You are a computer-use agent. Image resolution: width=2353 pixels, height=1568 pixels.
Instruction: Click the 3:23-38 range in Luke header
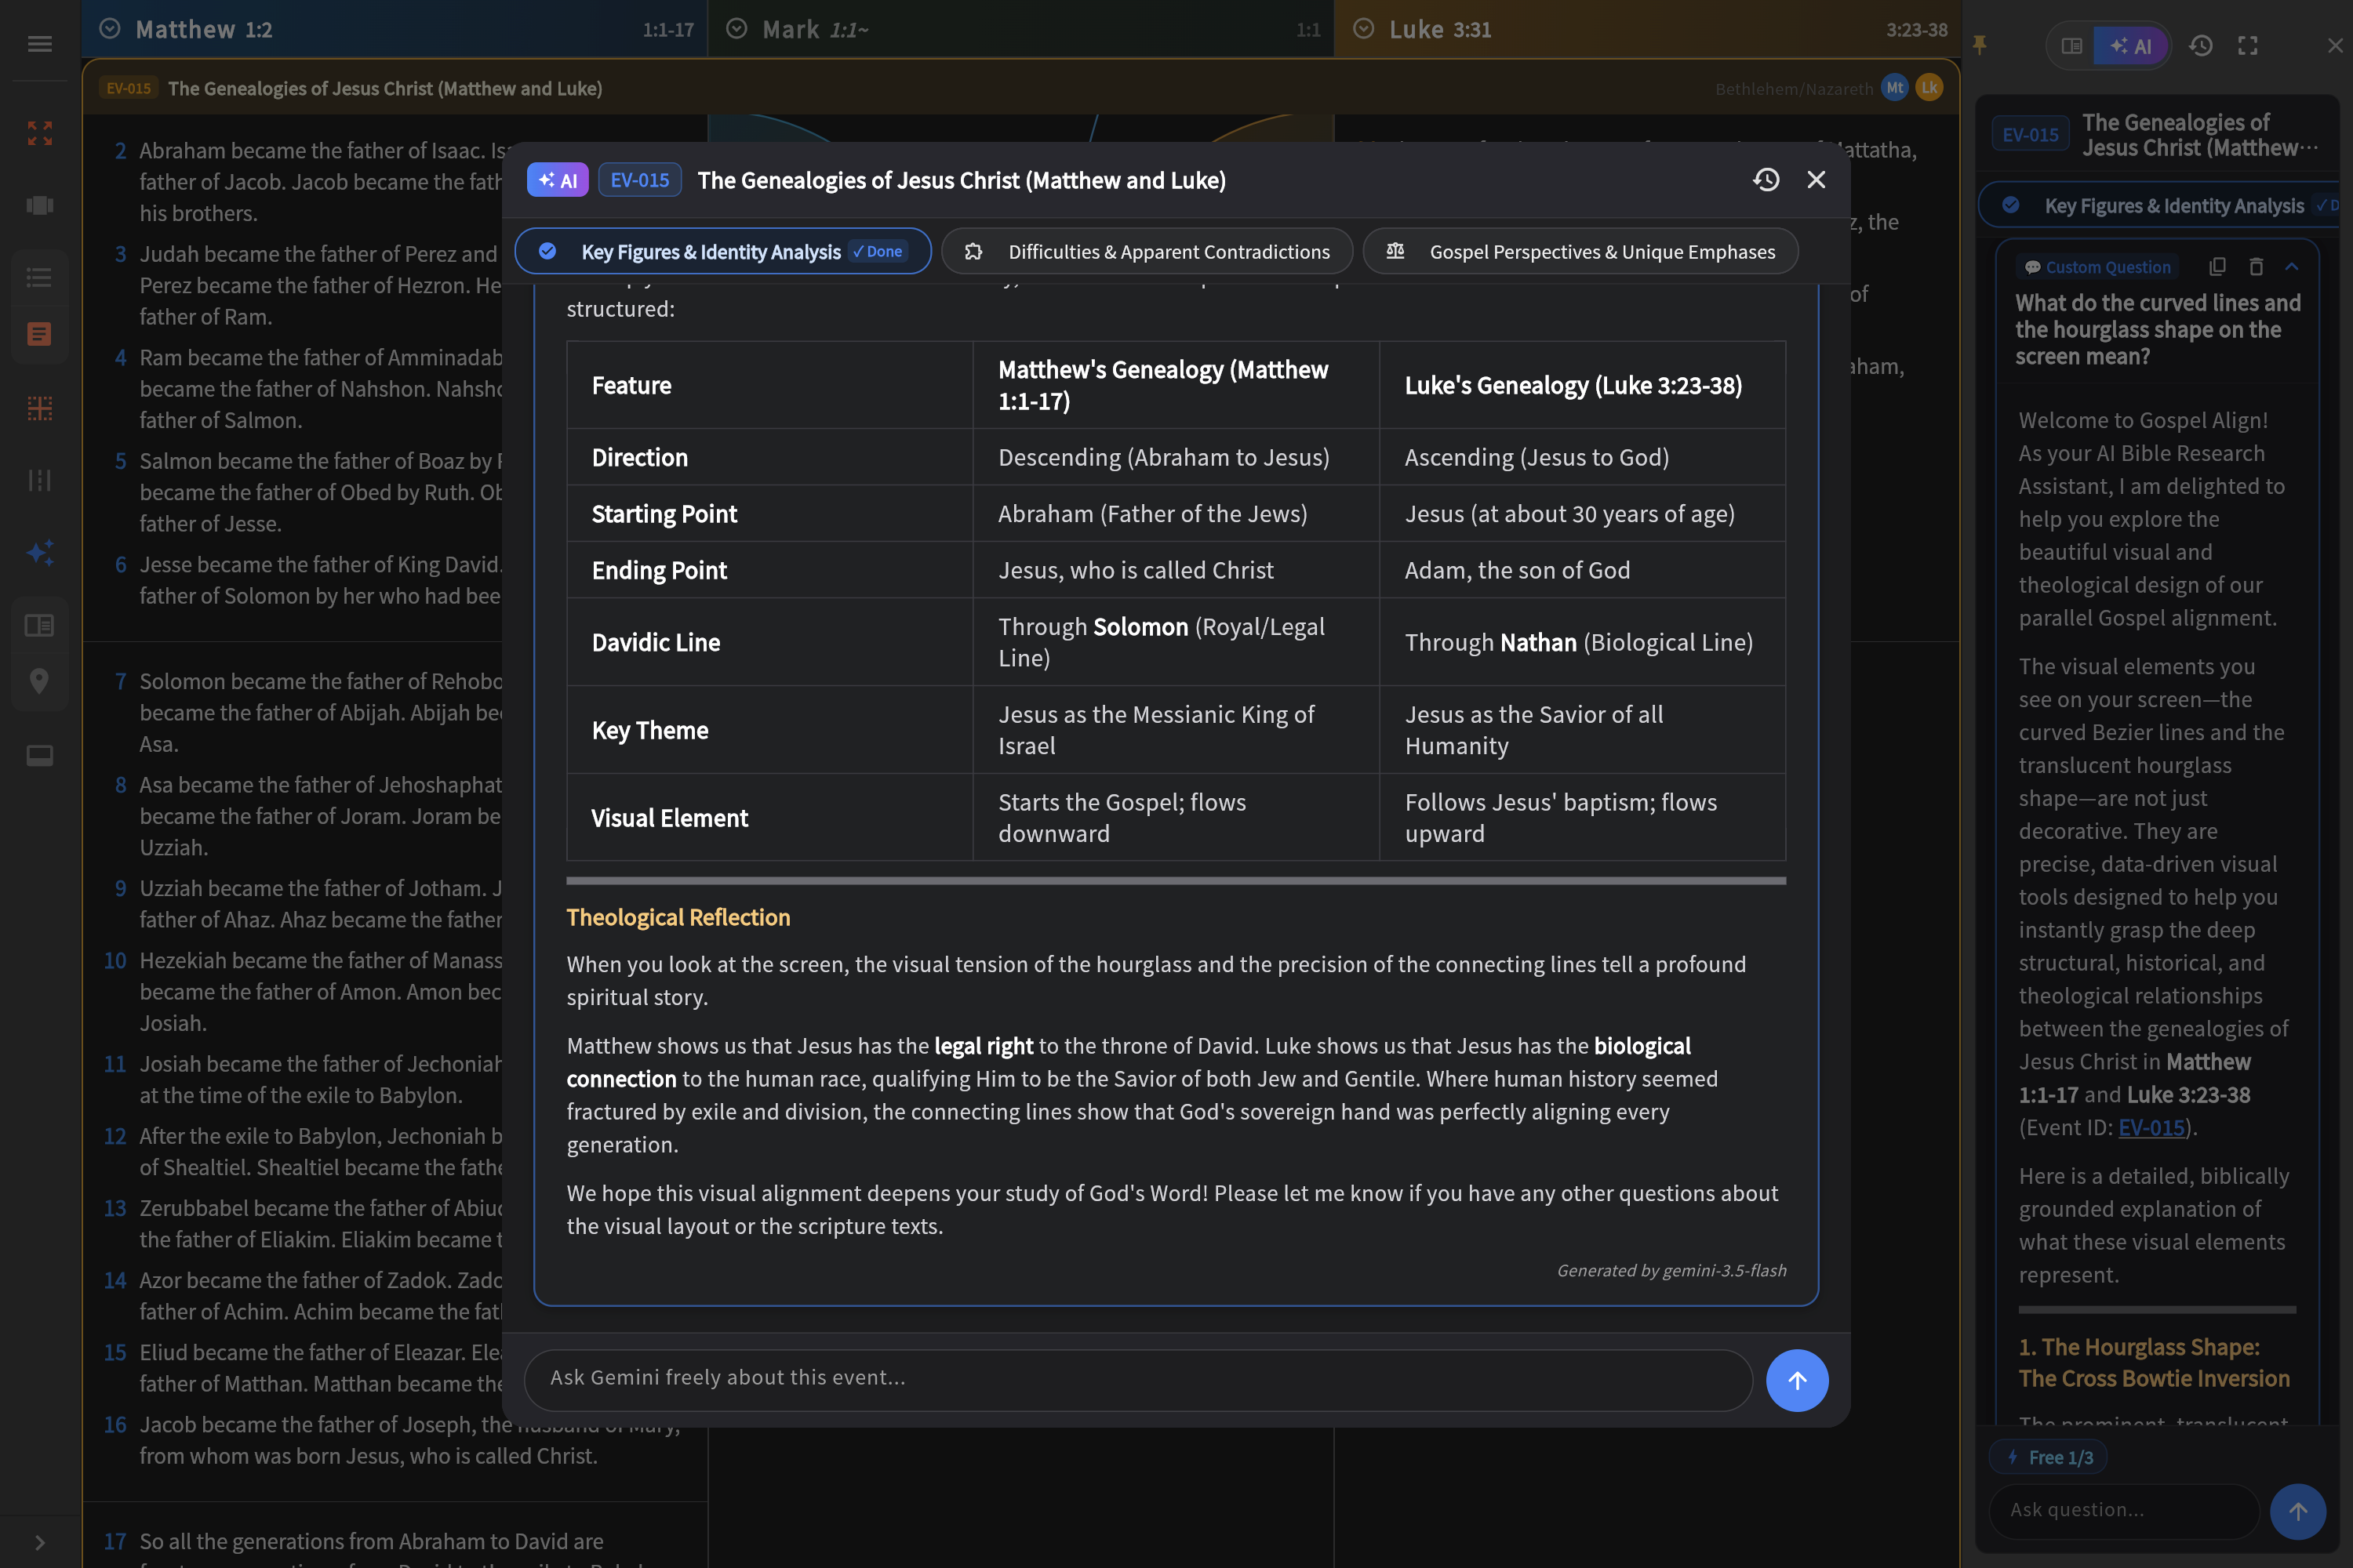point(1916,30)
